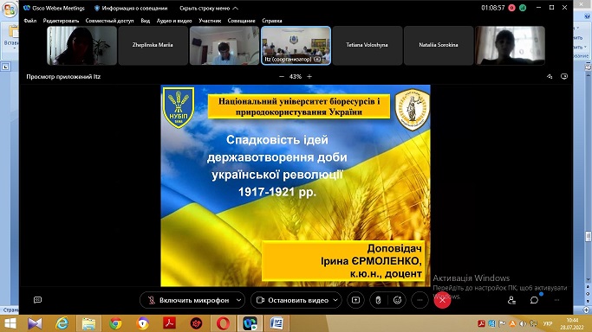592x332 pixels.
Task: Open the Вид menu
Action: pyautogui.click(x=146, y=21)
